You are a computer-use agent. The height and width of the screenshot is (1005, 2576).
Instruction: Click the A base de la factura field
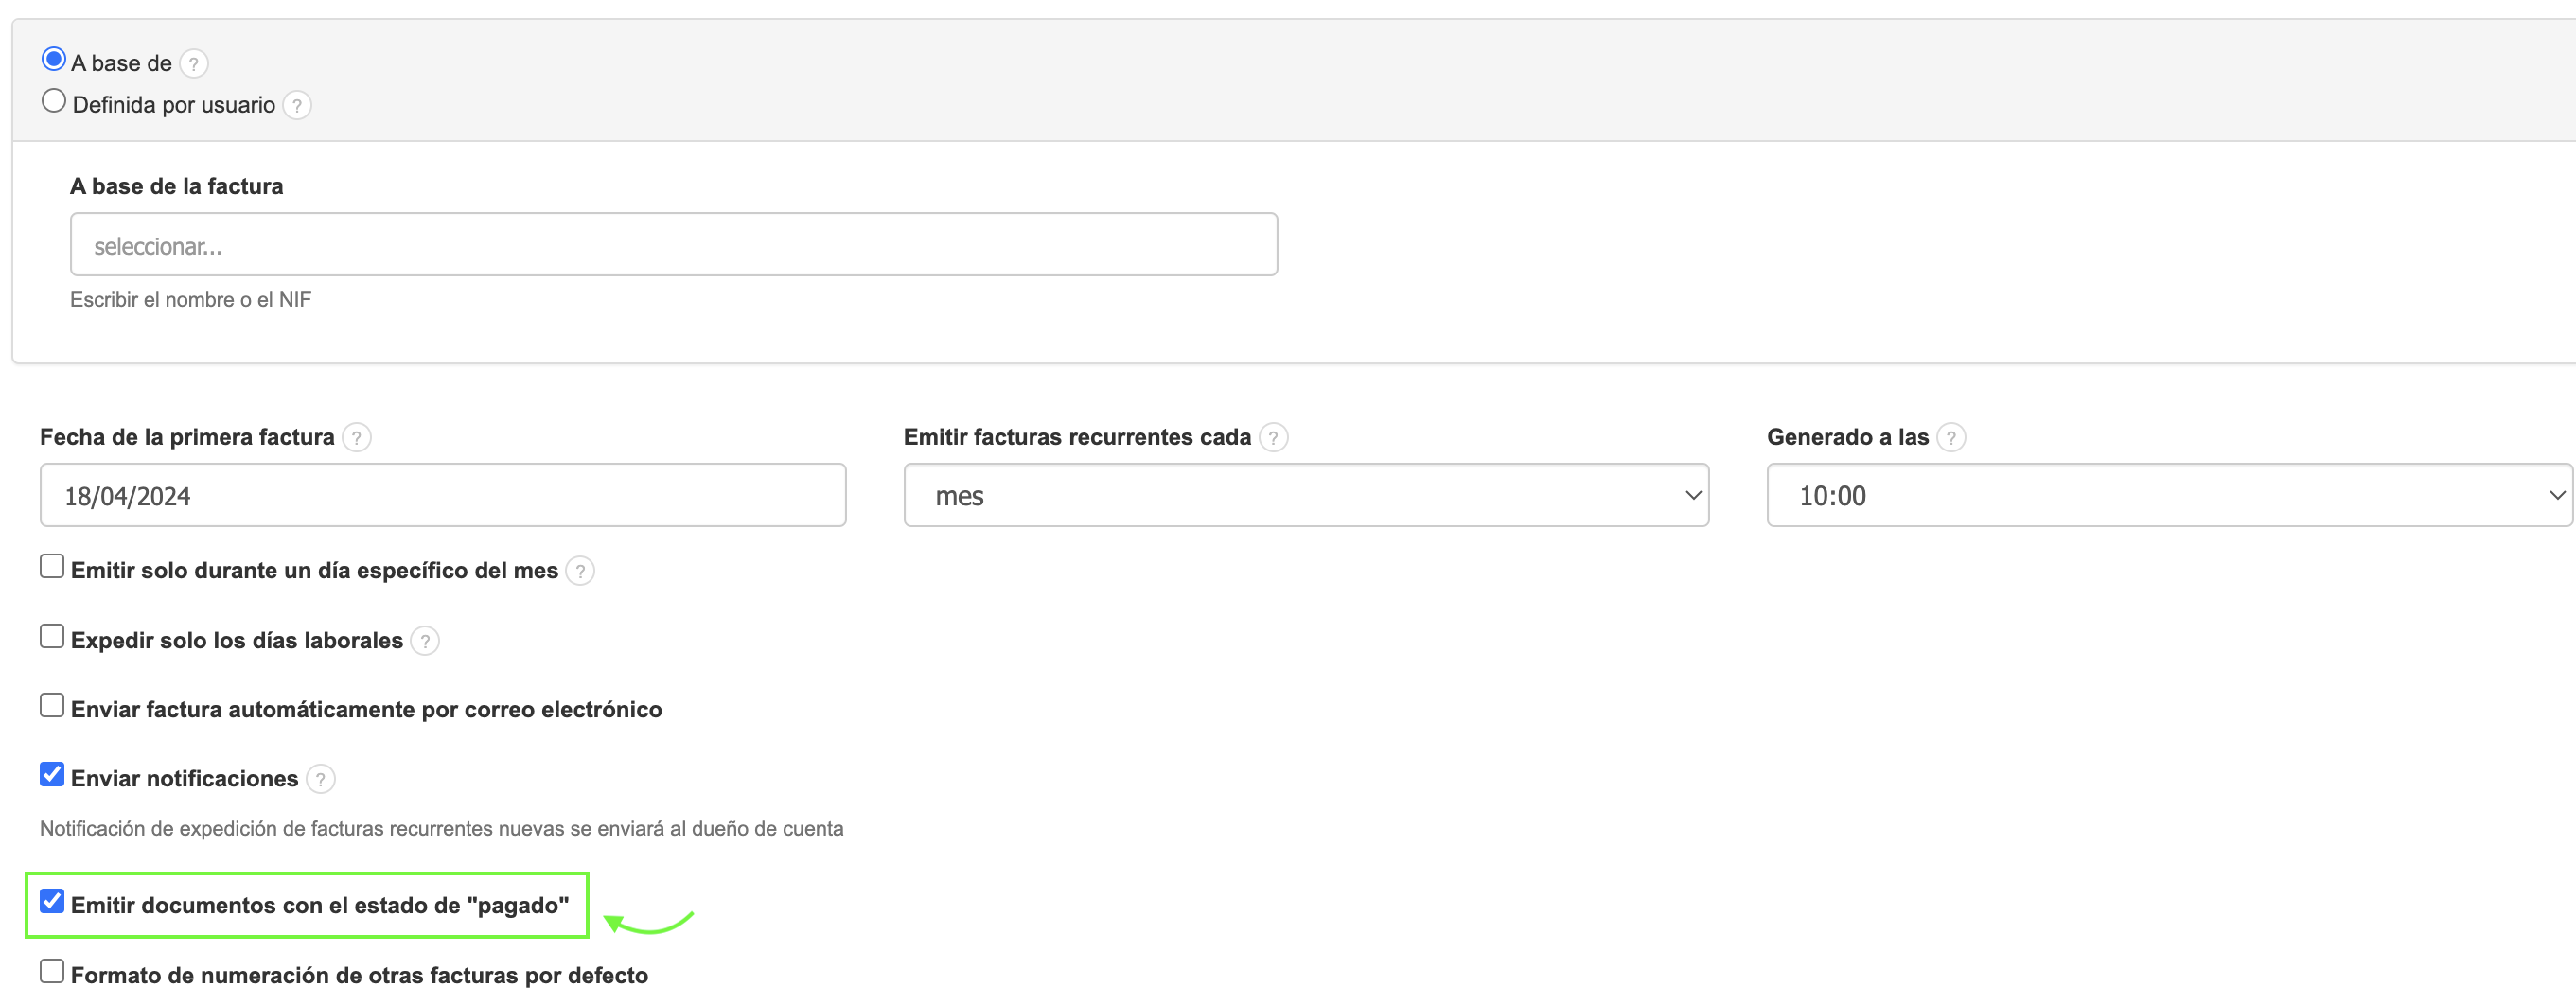(673, 245)
